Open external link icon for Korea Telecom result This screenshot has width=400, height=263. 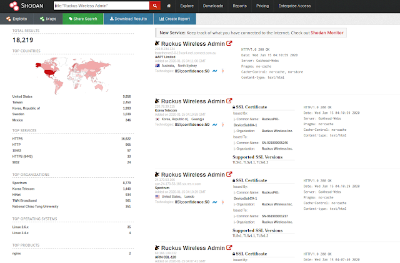[229, 101]
